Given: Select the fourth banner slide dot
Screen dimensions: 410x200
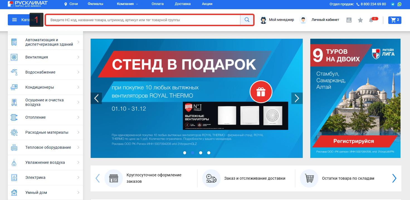Looking at the screenshot, I should click(x=209, y=153).
